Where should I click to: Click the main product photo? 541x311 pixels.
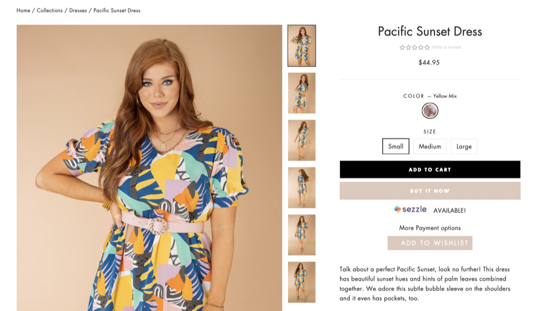pos(149,168)
